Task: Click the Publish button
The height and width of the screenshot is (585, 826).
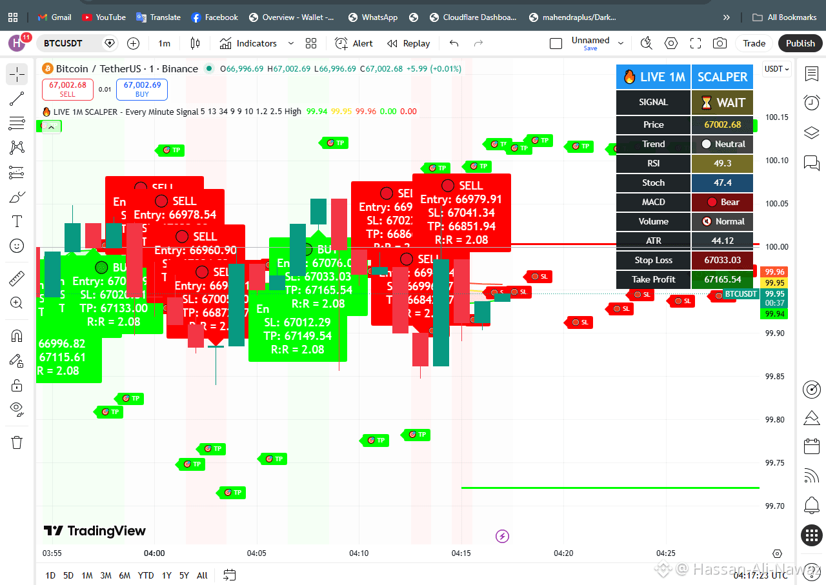Action: point(801,43)
